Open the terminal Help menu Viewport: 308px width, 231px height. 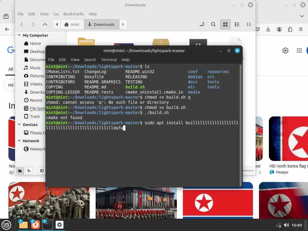pyautogui.click(x=125, y=60)
